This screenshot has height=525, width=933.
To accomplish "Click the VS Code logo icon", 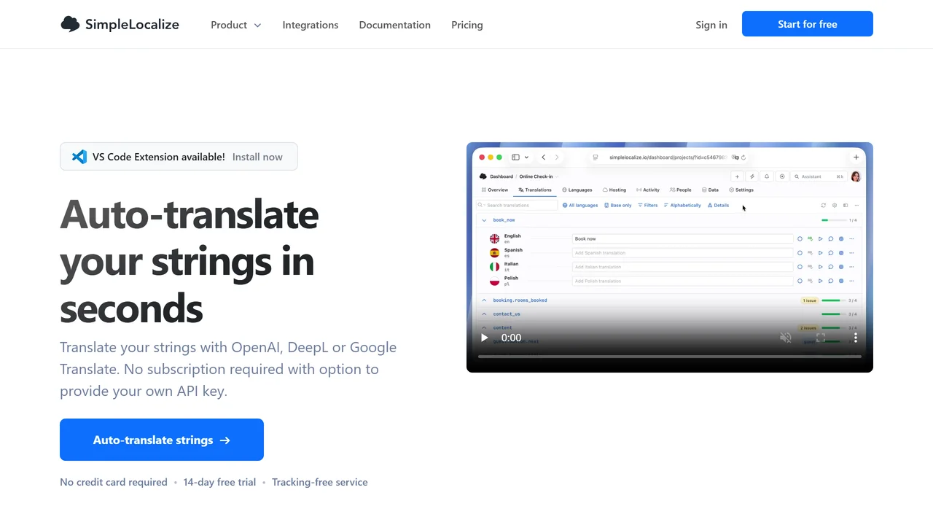I will 79,157.
